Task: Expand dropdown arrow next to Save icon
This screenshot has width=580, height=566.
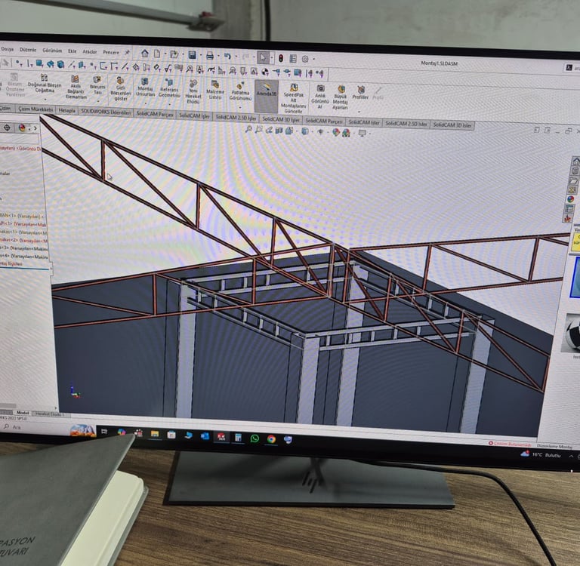Action: click(x=201, y=55)
